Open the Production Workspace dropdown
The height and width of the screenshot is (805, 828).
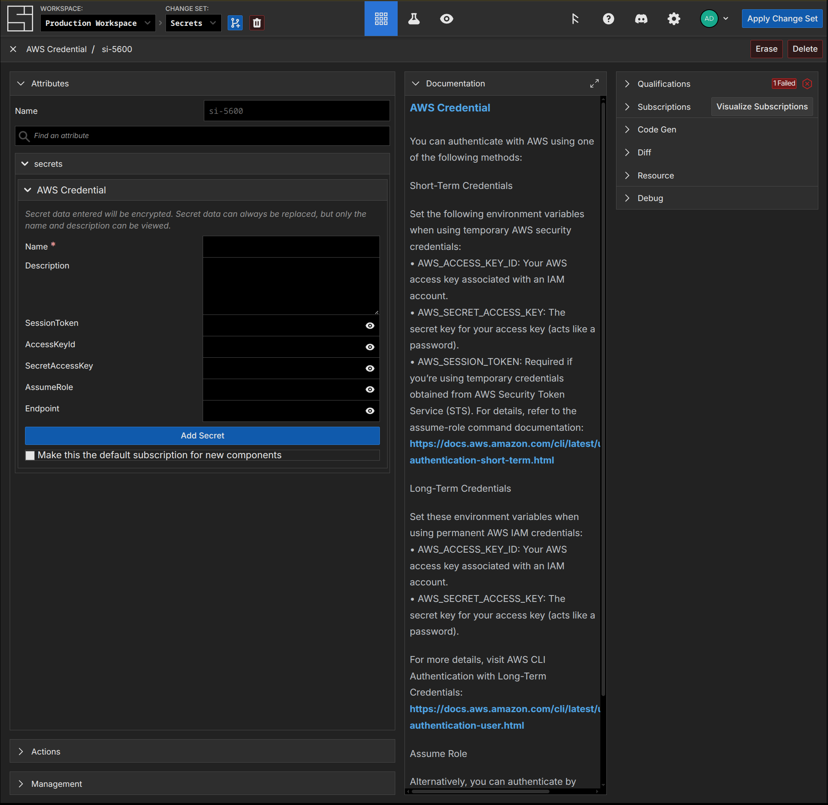(x=98, y=23)
